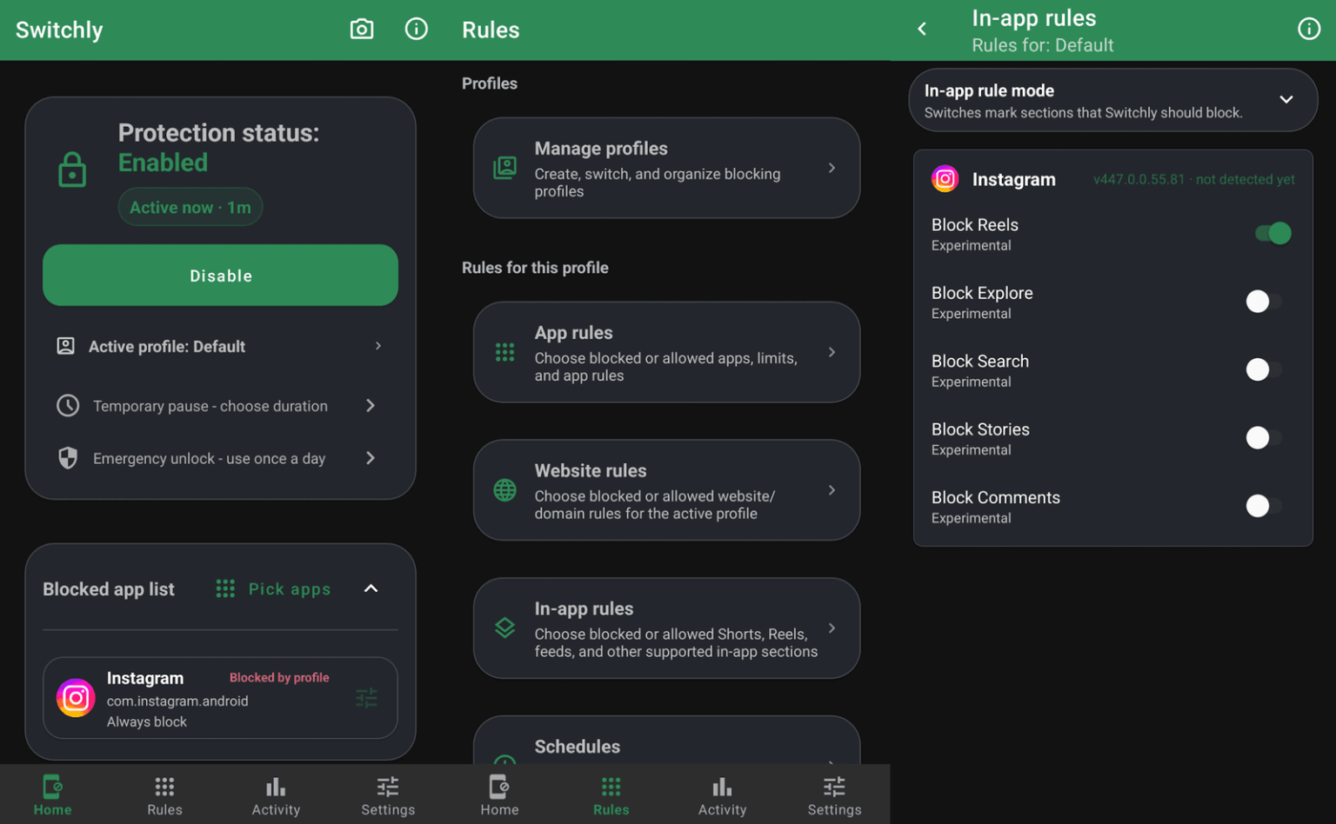Enable the Block Comments switch
Screen dimensions: 1336x824
[1264, 506]
